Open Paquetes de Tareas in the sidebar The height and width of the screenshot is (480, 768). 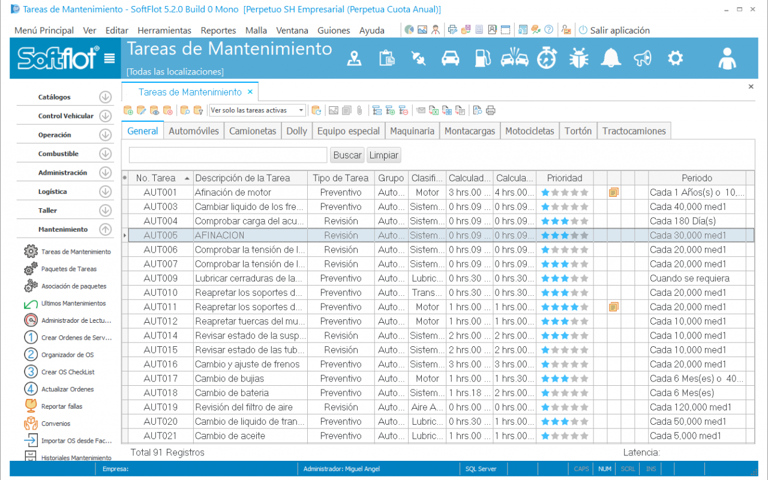pos(68,269)
